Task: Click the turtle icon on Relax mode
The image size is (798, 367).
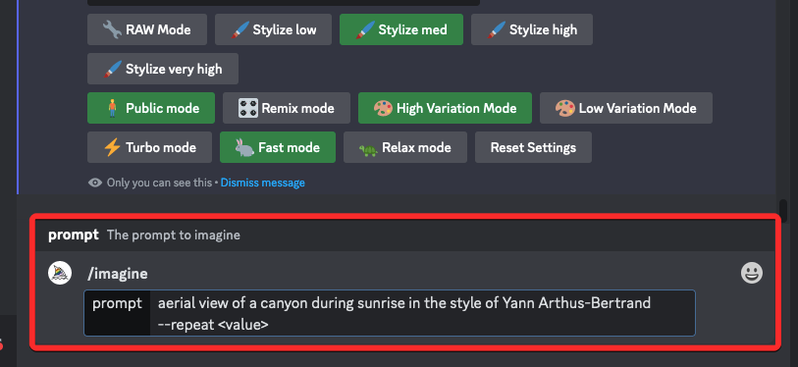Action: [x=368, y=148]
